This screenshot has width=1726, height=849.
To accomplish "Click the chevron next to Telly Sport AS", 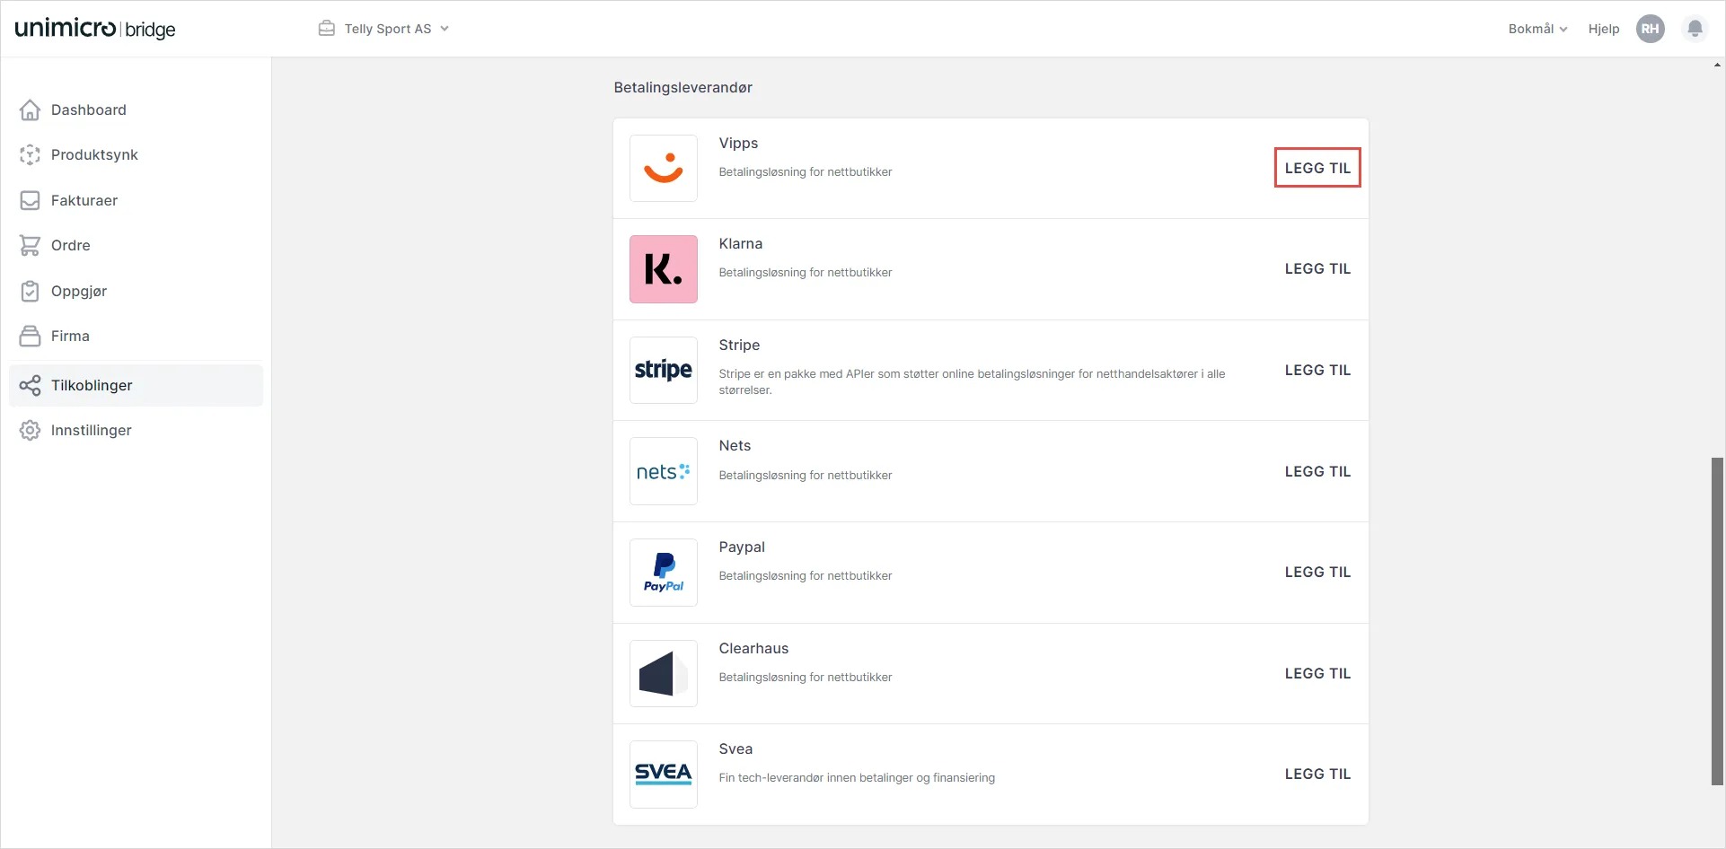I will pos(445,29).
